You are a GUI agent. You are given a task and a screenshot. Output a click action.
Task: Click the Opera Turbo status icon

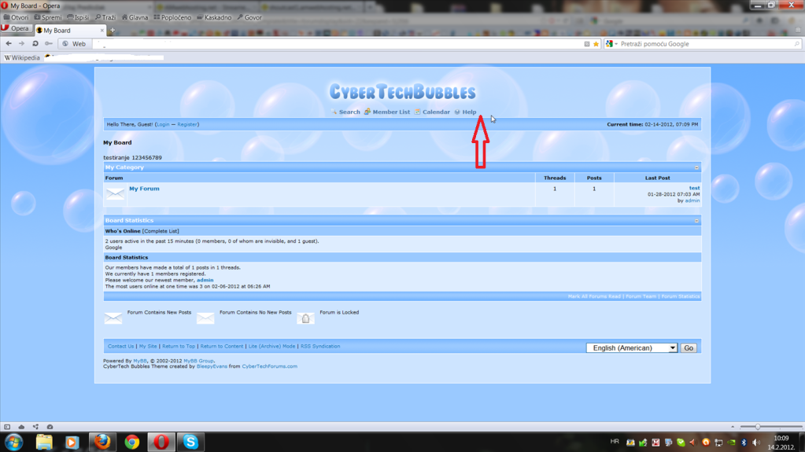tap(50, 427)
